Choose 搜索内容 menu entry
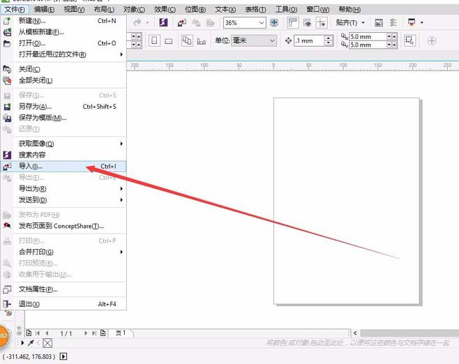Screen dimensions: 459x364 (x=63, y=155)
